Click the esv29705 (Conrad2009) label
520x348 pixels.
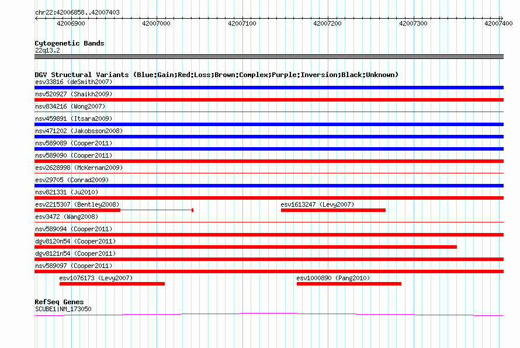(72, 180)
